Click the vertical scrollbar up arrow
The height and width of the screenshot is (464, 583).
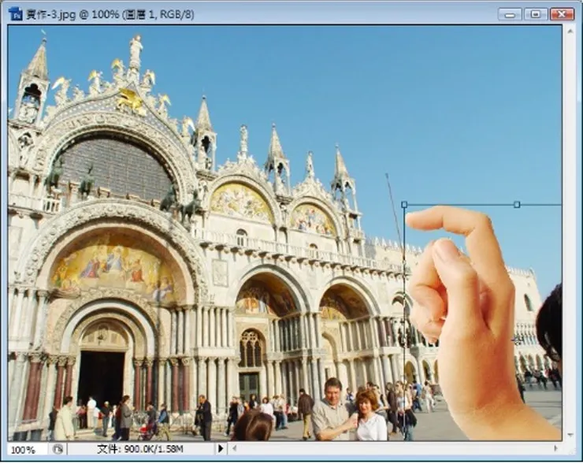570,32
